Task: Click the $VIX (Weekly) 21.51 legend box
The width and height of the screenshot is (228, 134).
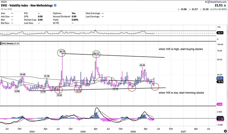Action: coord(10,44)
